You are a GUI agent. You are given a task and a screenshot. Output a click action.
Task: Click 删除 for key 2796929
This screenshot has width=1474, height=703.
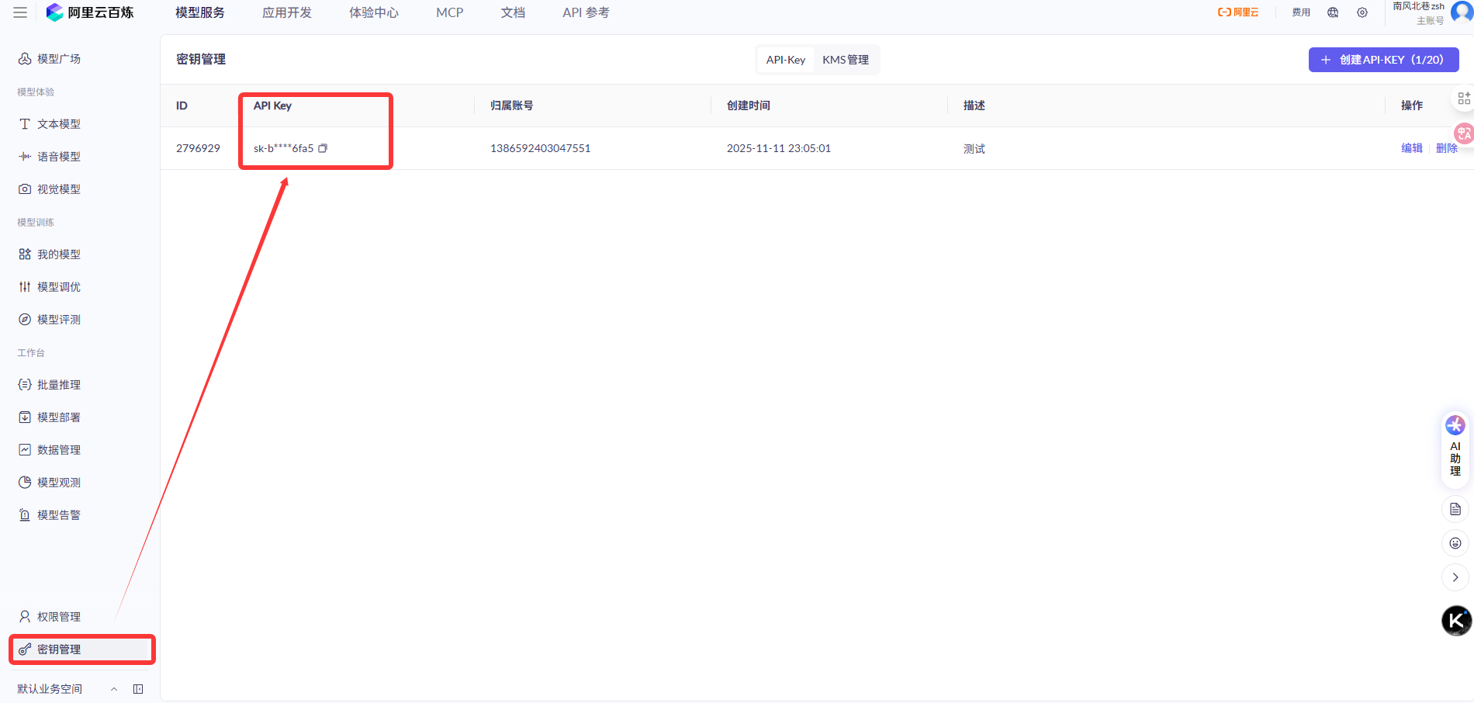coord(1447,148)
